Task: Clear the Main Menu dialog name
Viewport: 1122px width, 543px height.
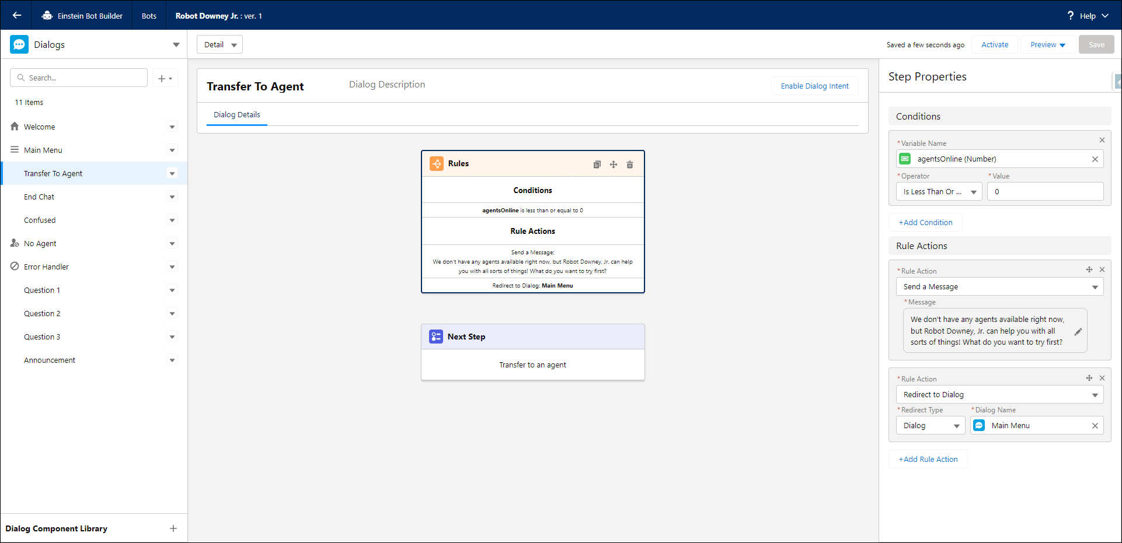Action: click(1095, 426)
